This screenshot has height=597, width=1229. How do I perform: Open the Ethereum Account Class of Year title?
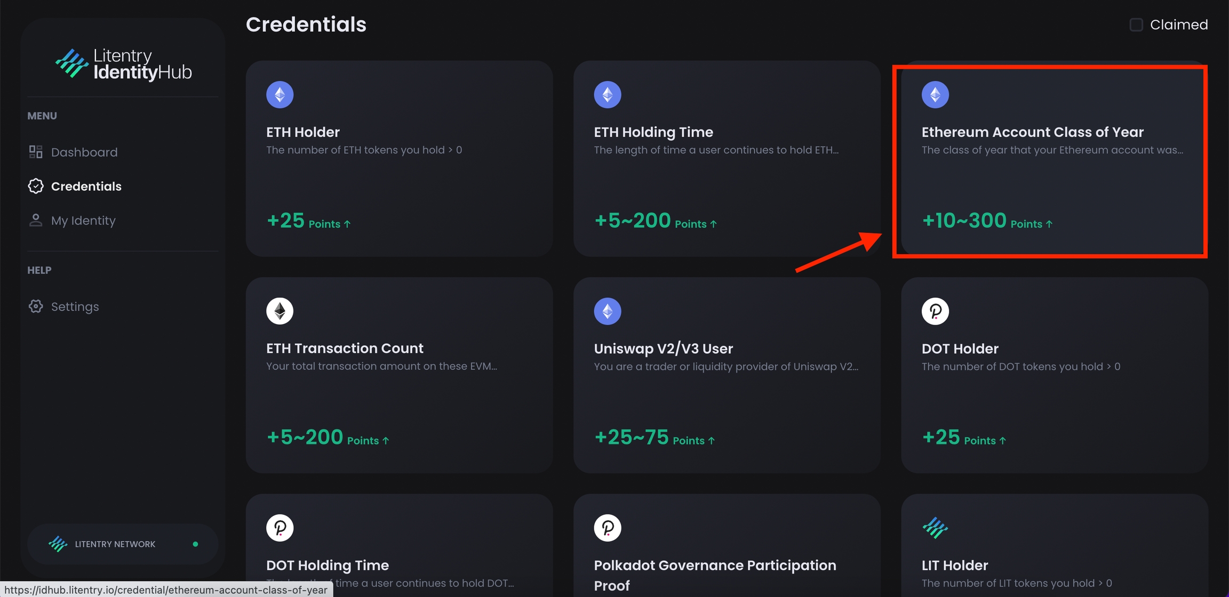(1033, 132)
